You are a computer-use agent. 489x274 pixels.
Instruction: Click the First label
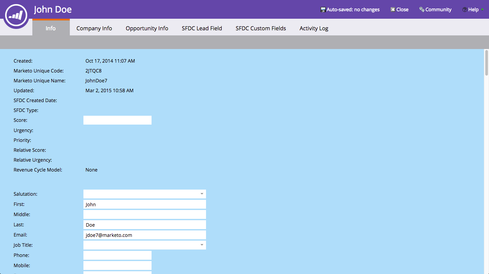(x=19, y=204)
